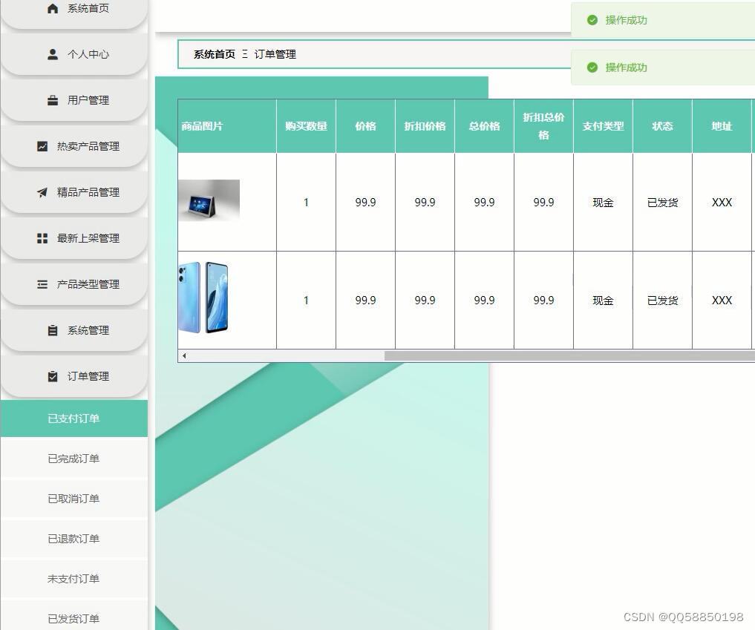The height and width of the screenshot is (630, 755).
Task: Select 已取消订单 from the sidebar
Action: click(x=74, y=499)
